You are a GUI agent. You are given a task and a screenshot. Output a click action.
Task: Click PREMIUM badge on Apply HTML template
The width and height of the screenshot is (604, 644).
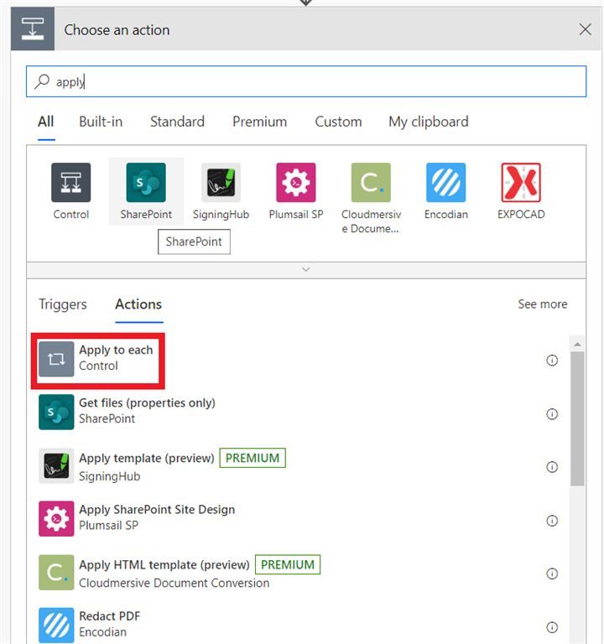click(x=288, y=564)
